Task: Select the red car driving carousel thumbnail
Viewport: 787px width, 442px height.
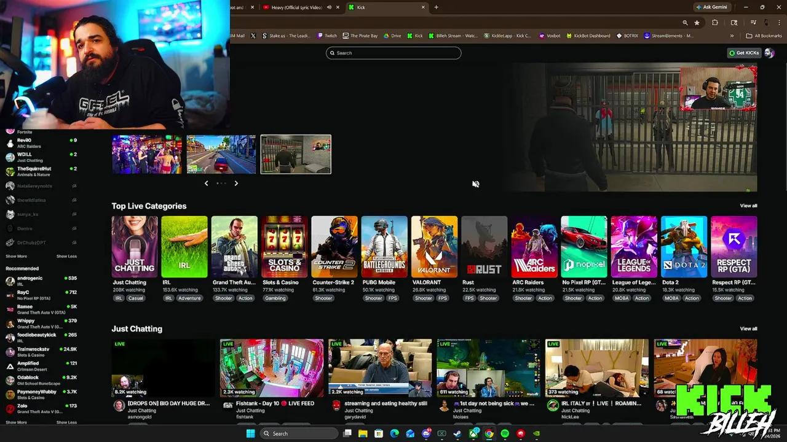Action: point(221,154)
